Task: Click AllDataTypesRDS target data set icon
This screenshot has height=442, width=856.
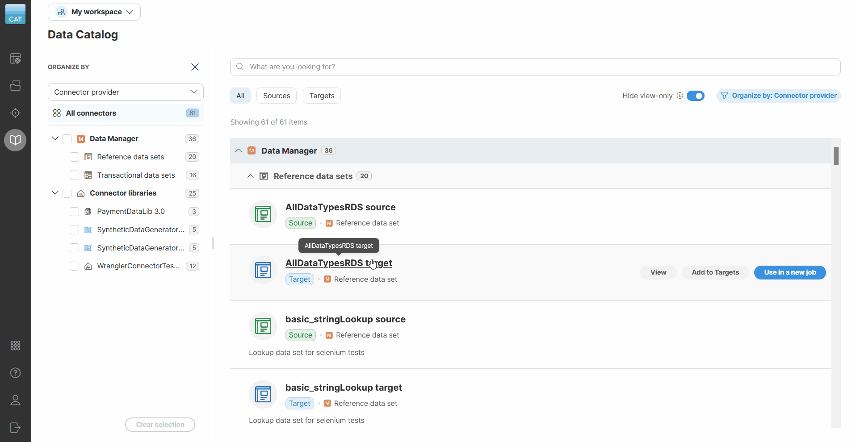Action: pos(263,270)
